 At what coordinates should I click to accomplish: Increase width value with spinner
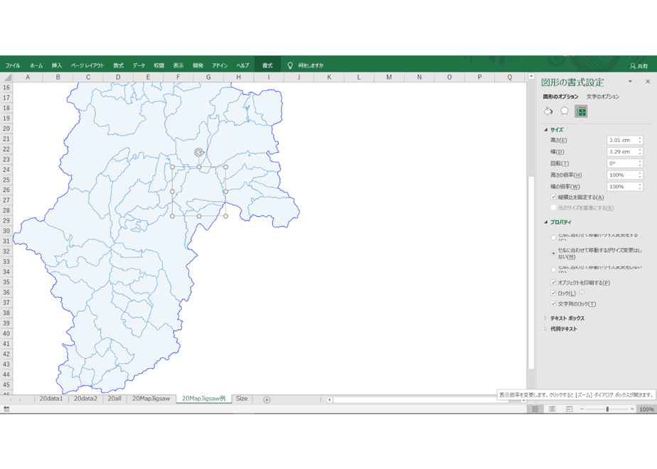(x=640, y=150)
